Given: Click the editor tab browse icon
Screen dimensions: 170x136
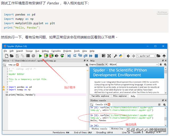Looking at the screenshot, I should point(4,65).
